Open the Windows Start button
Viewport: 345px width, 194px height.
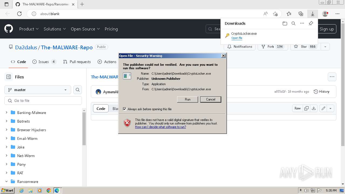click(x=8, y=190)
